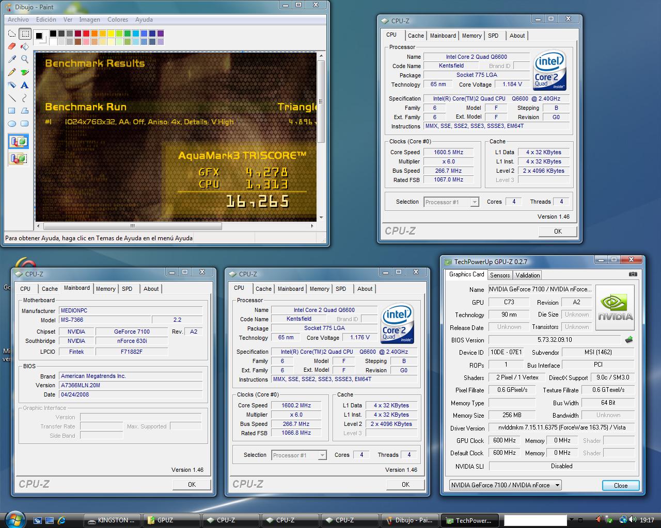Click OK in the 1.176 V CPU-Z window
This screenshot has height=528, width=661.
coord(405,485)
